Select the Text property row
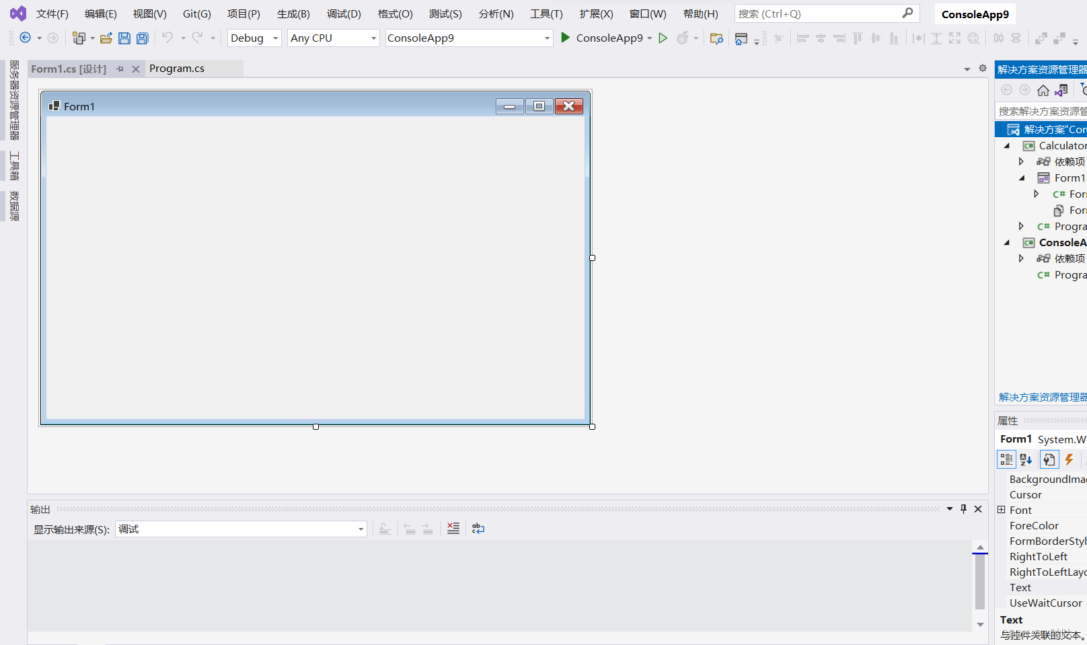This screenshot has height=645, width=1087. point(1041,588)
